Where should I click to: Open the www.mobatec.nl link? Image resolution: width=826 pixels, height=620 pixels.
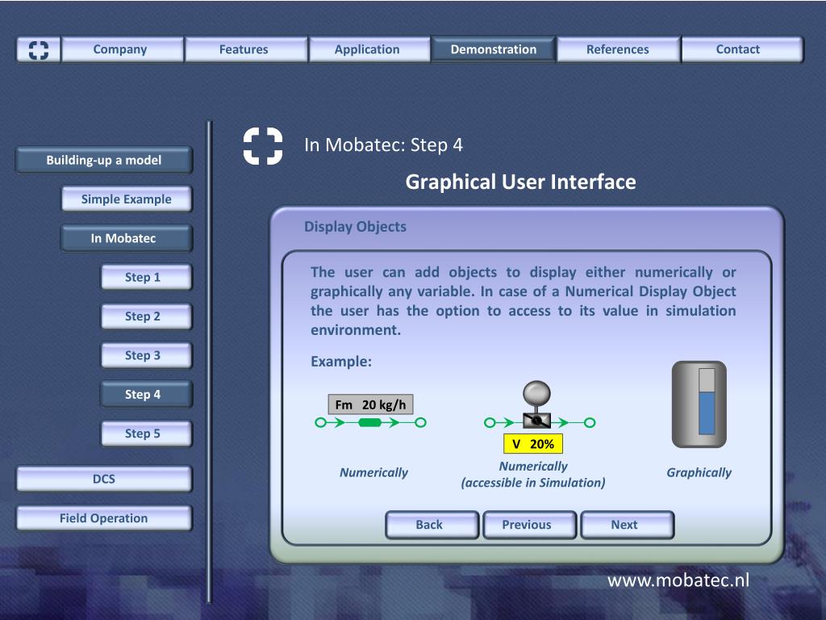point(678,580)
